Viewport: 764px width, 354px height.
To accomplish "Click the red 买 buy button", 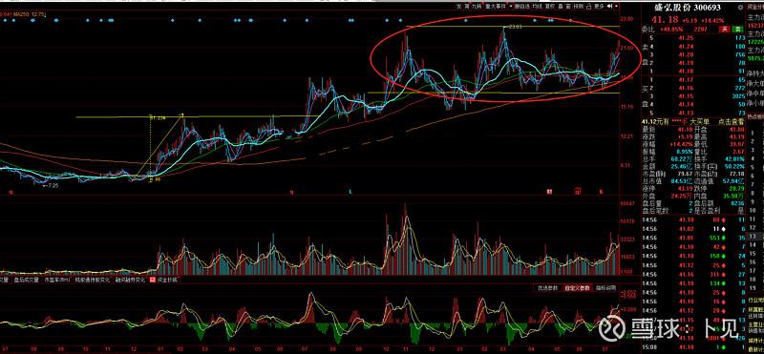I will click(x=724, y=30).
